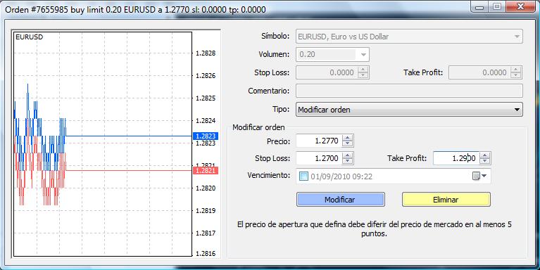The image size is (540, 270).
Task: Click the blue 1.2823 bid price tag
Action: pyautogui.click(x=206, y=136)
